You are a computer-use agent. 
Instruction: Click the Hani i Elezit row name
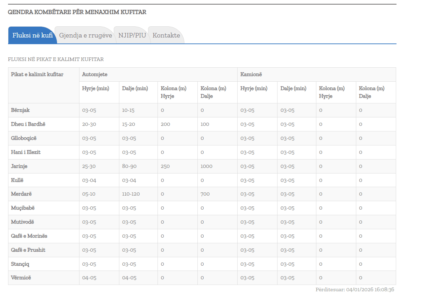[x=26, y=152]
